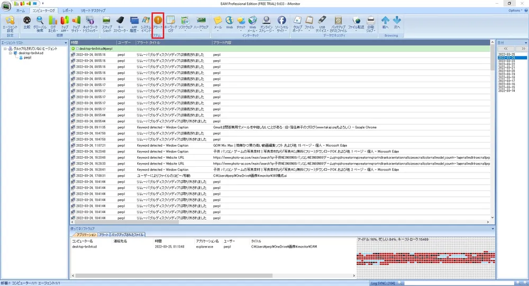Select the file copy alert at 17:08:31
Screen dimensions: 529x286
280,176
